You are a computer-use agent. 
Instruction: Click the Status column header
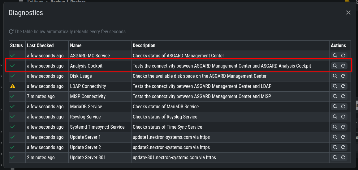coord(16,45)
